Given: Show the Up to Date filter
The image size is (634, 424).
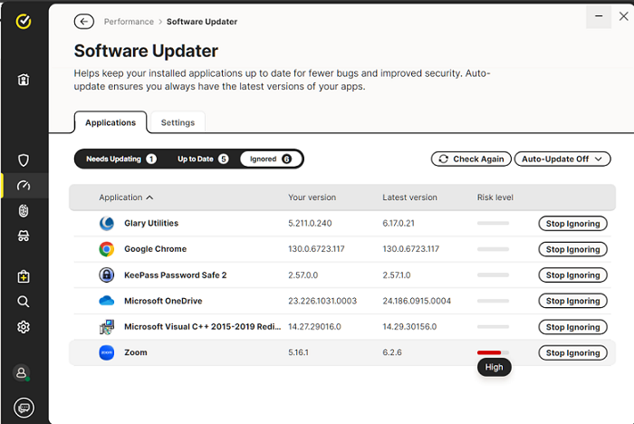Looking at the screenshot, I should click(x=203, y=159).
